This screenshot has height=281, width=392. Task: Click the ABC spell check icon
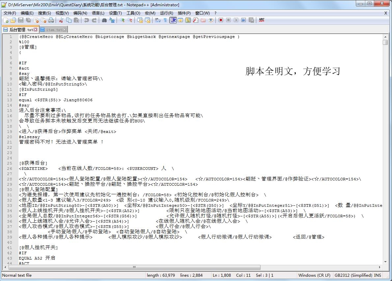[262, 20]
